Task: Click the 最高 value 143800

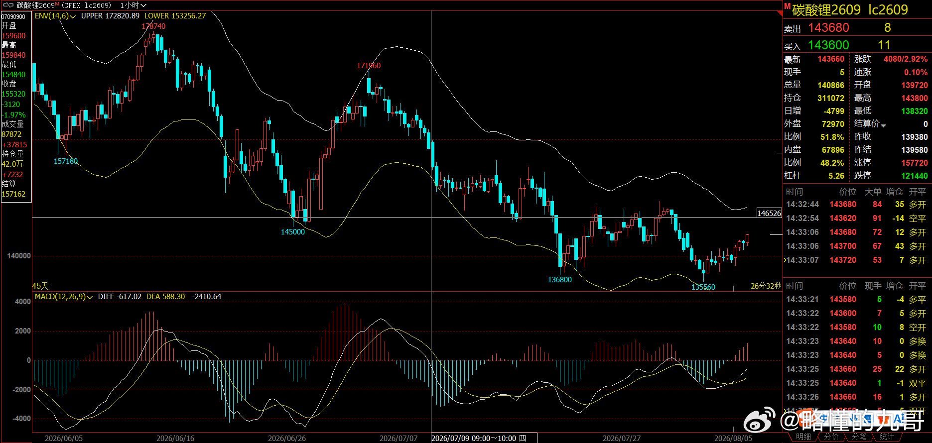Action: (x=915, y=98)
